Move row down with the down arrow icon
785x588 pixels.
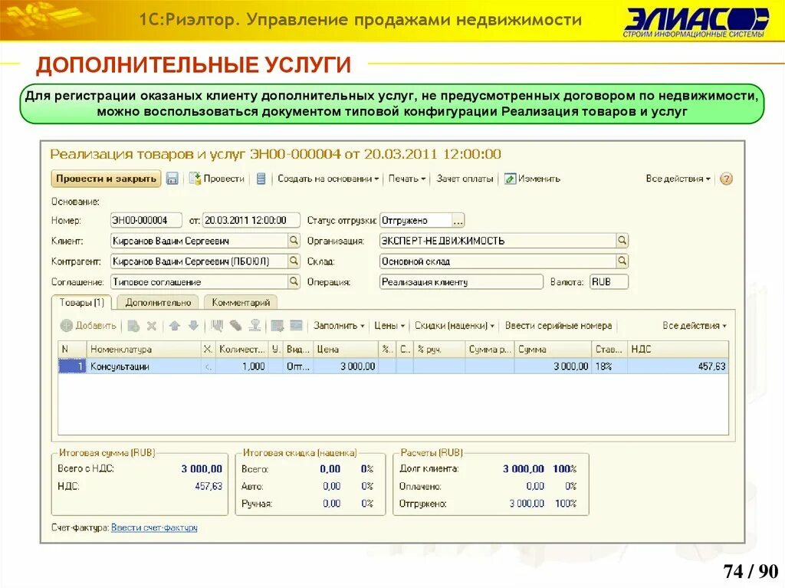point(193,326)
